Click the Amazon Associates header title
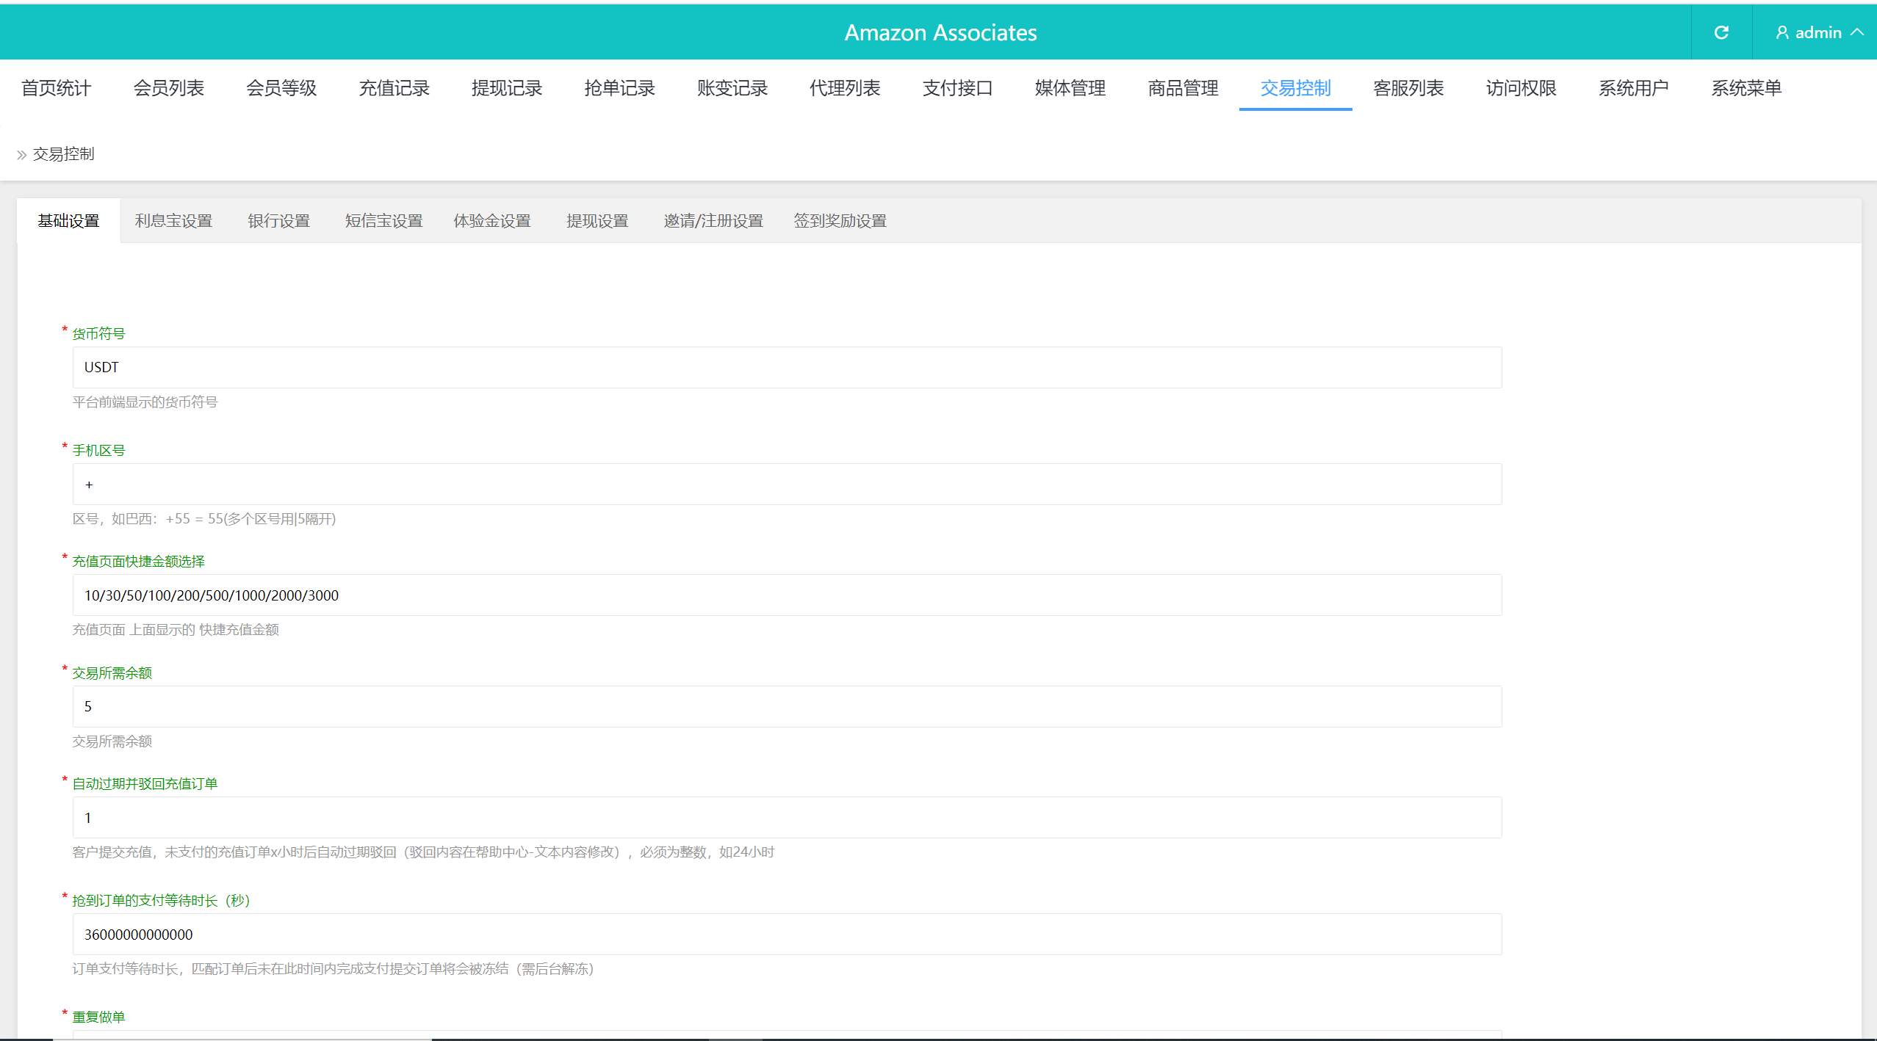The image size is (1877, 1041). (x=940, y=32)
